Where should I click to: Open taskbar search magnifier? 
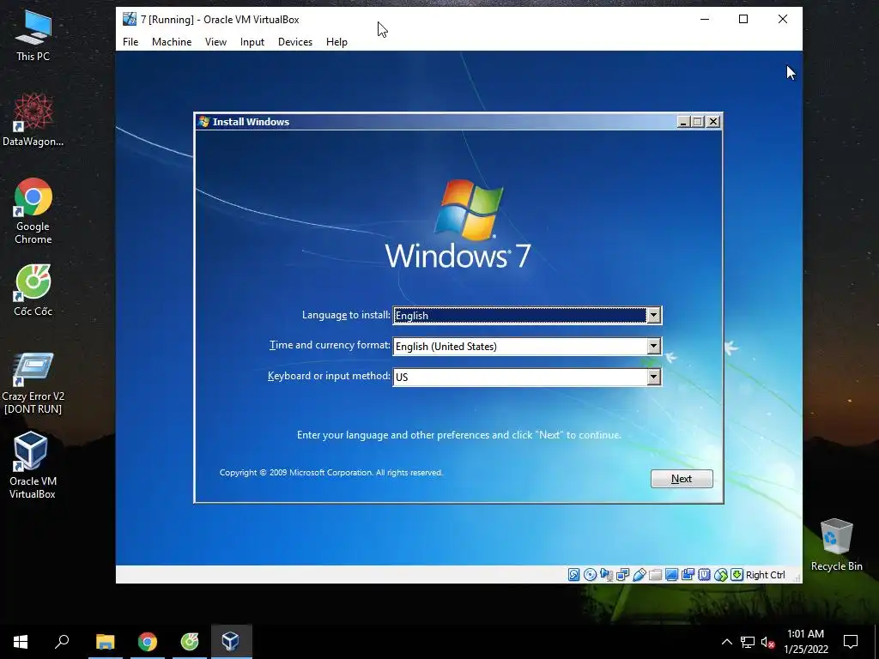62,641
